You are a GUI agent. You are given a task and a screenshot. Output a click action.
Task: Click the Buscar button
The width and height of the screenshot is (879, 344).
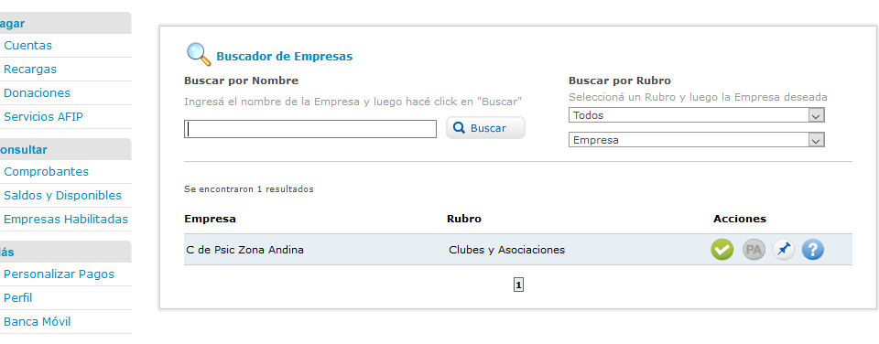click(485, 128)
